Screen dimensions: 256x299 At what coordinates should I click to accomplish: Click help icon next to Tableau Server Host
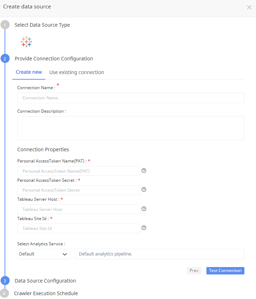(144, 209)
